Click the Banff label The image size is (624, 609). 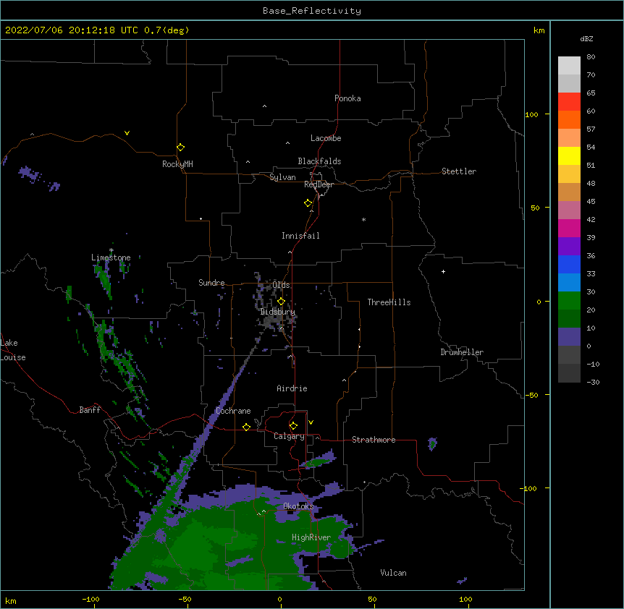click(90, 410)
